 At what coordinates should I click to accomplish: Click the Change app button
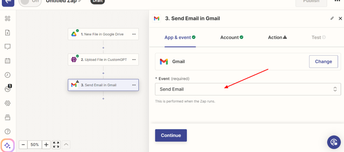[x=323, y=62]
